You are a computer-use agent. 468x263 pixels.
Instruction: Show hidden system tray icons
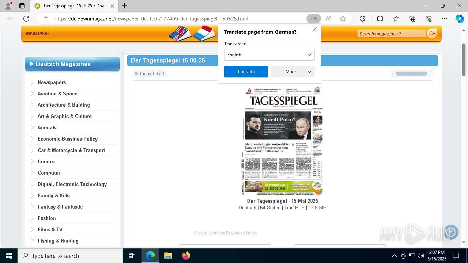(x=394, y=256)
